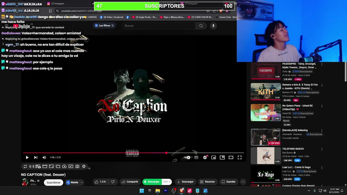Open KITH (Remix) video thumbnail
The image size is (347, 195).
coord(266,92)
